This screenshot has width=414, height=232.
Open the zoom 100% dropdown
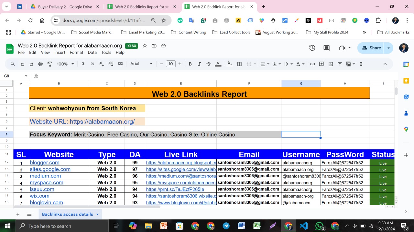pos(65,64)
